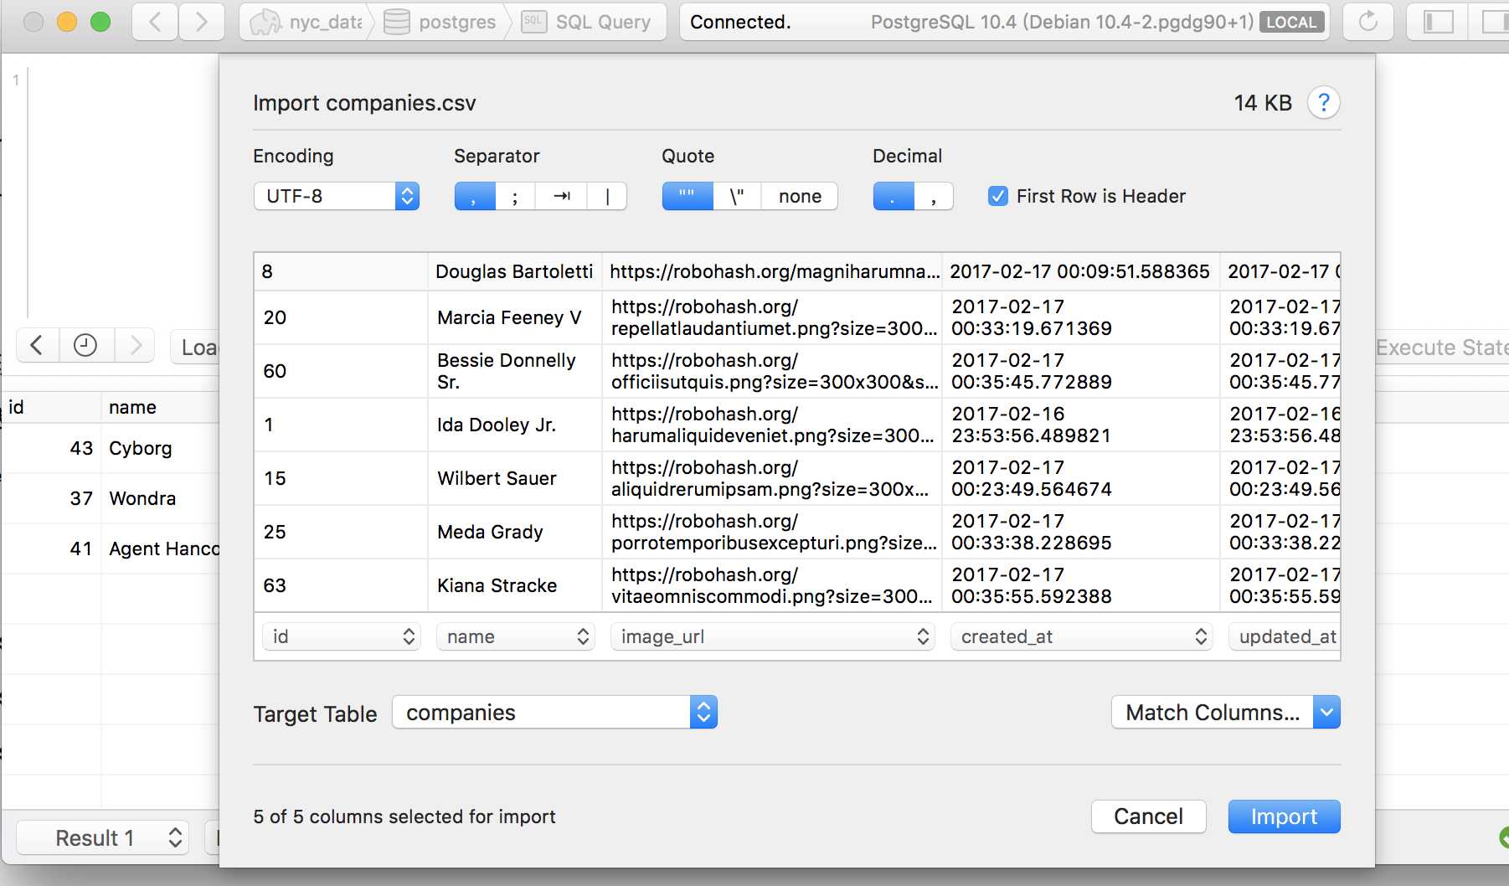Choose tab as the separator
Image resolution: width=1509 pixels, height=886 pixels.
point(562,197)
